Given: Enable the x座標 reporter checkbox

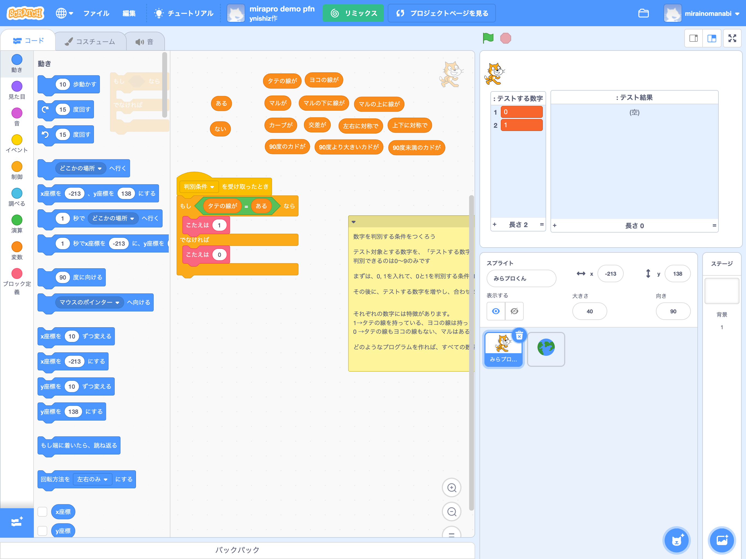Looking at the screenshot, I should pos(43,512).
